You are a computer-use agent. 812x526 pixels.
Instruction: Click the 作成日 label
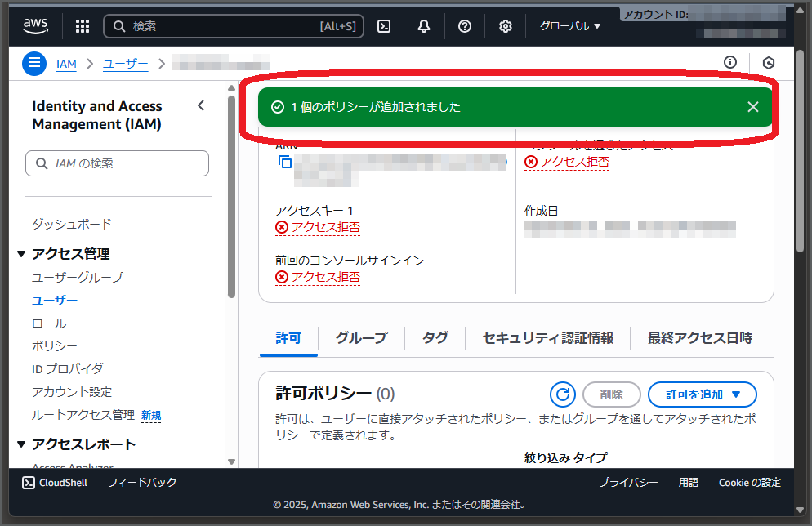(x=541, y=211)
